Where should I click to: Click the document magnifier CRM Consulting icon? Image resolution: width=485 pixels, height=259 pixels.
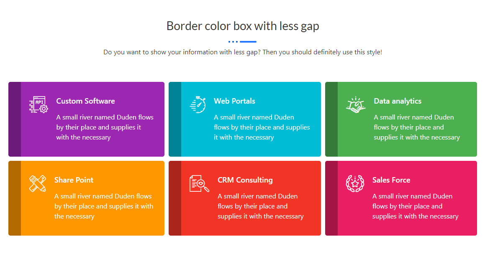pyautogui.click(x=199, y=183)
